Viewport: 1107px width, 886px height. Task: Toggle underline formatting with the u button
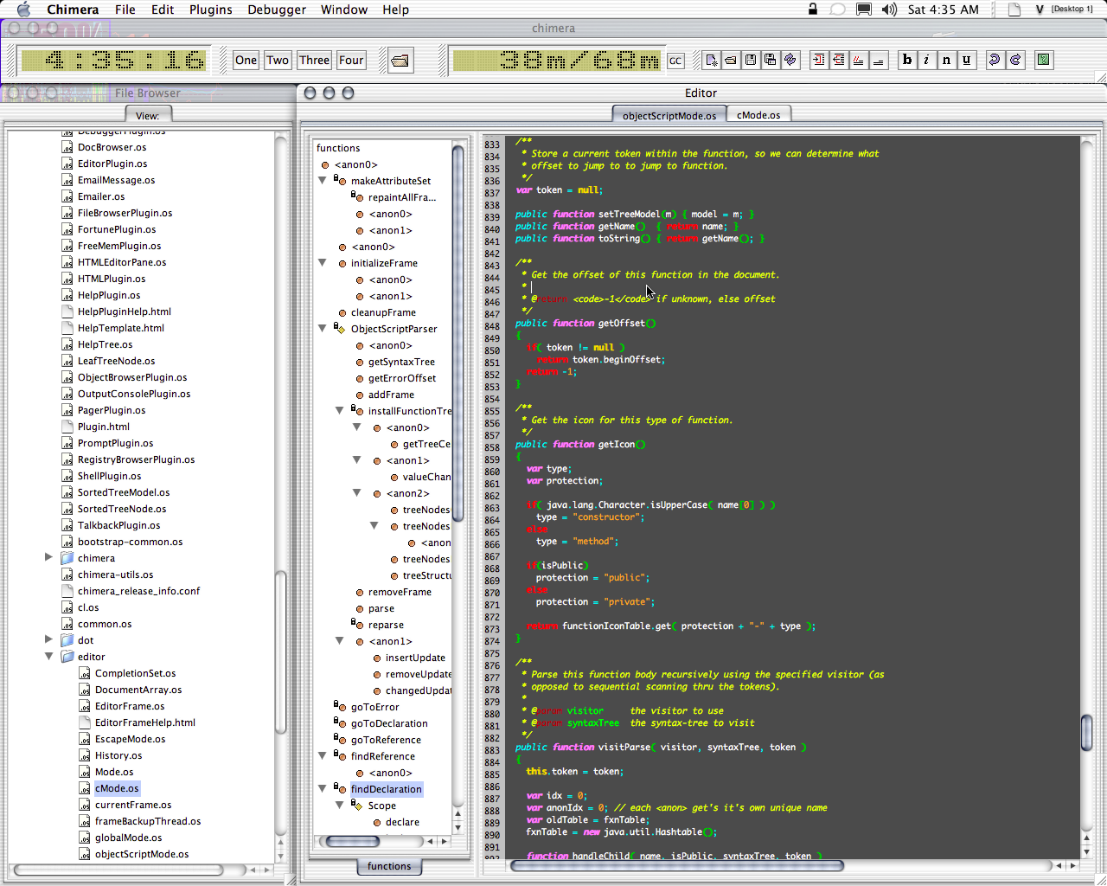966,60
